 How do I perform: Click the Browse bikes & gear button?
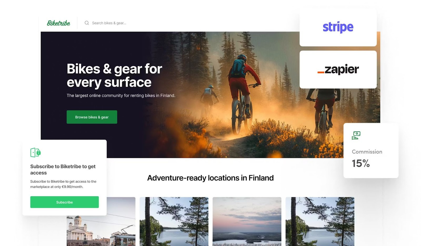[x=92, y=117]
